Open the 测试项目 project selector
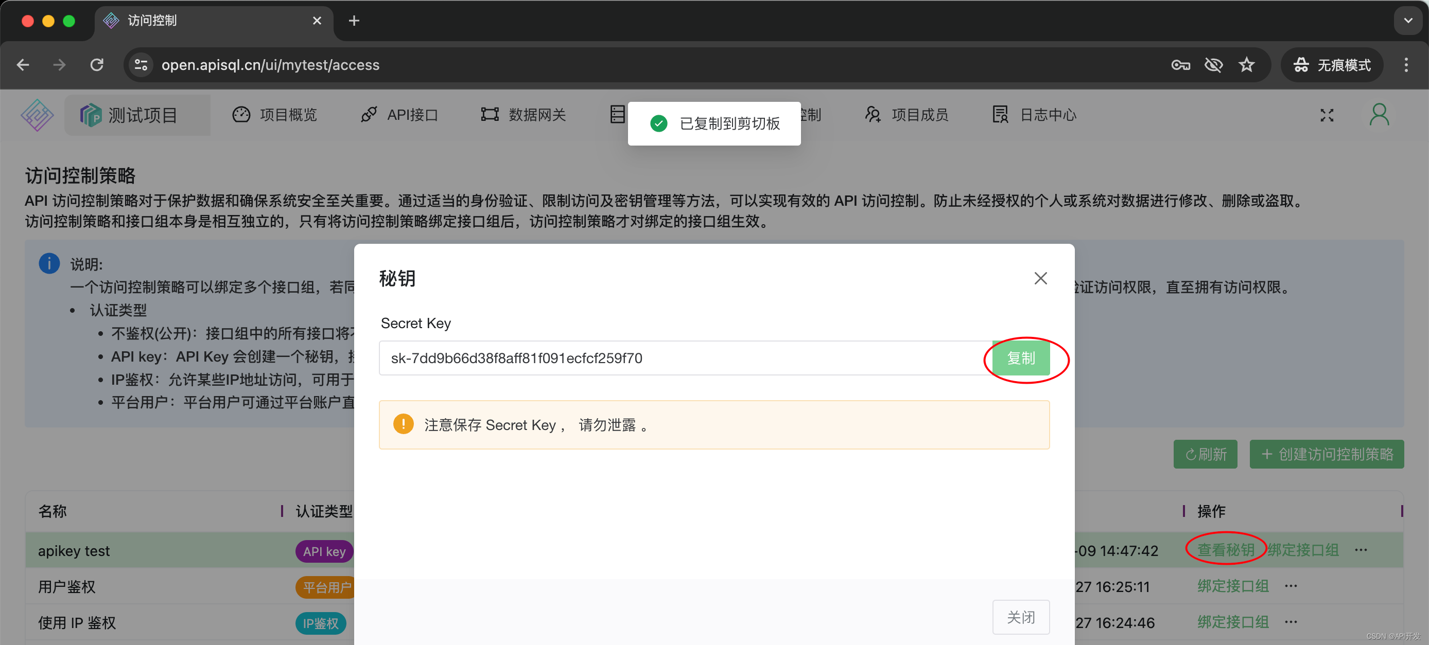The width and height of the screenshot is (1429, 645). [x=137, y=115]
